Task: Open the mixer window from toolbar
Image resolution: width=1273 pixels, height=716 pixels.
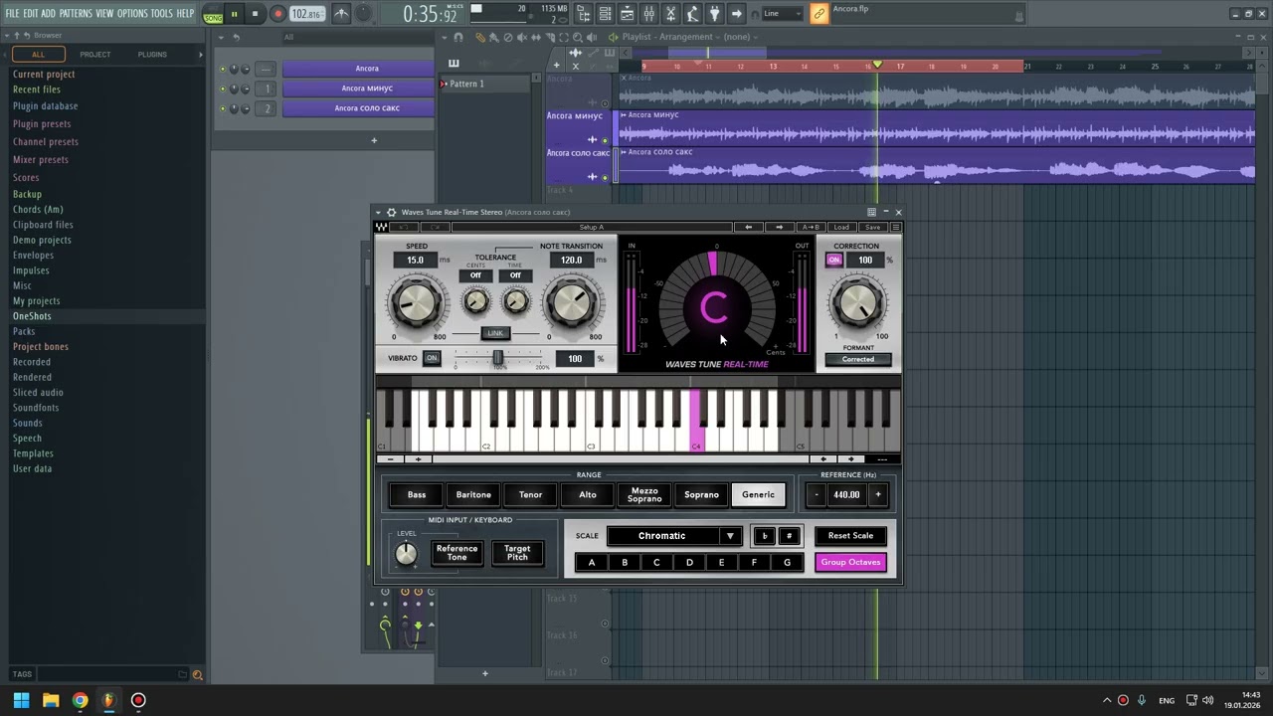Action: click(649, 14)
